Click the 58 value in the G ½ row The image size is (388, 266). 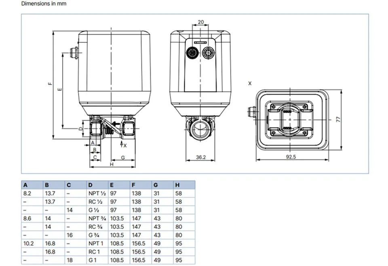[179, 210]
